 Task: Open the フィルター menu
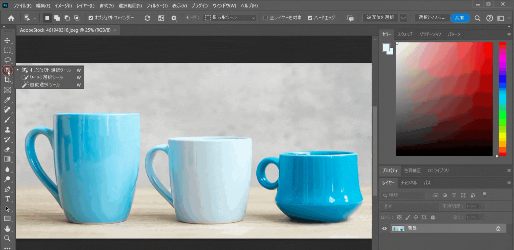[x=157, y=6]
